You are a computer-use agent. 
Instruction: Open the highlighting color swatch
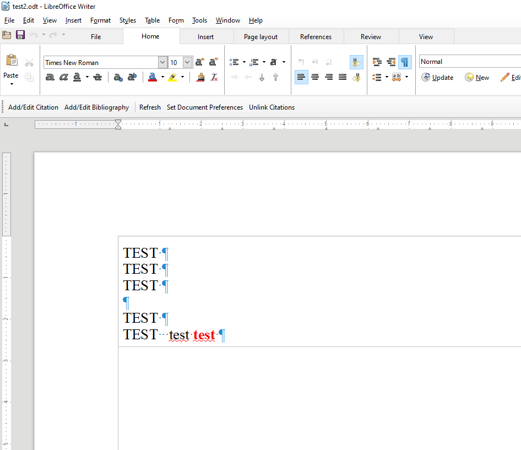[x=173, y=78]
